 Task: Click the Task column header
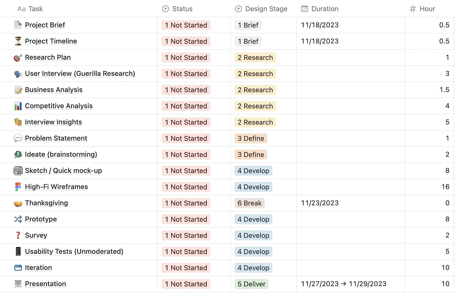click(x=36, y=9)
